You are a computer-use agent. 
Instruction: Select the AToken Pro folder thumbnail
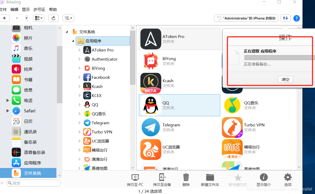tap(151, 39)
